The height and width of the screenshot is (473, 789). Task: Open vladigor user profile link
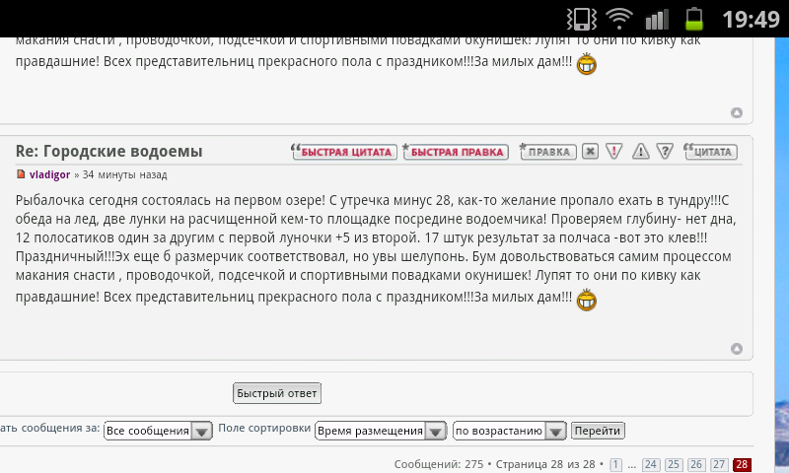(x=49, y=175)
